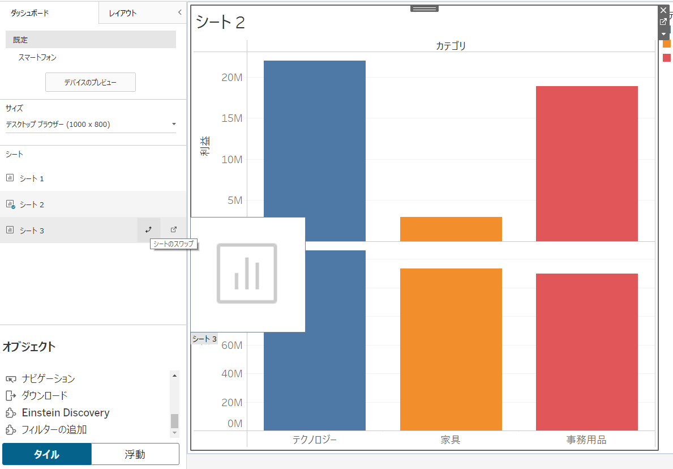Click the Einstein Discovery puzzle icon
Screen dimensions: 673x469
point(11,413)
